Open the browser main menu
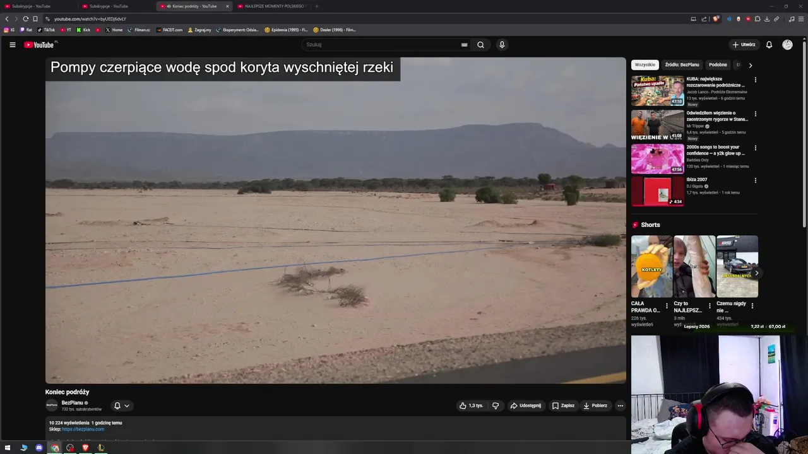808x454 pixels. point(801,19)
